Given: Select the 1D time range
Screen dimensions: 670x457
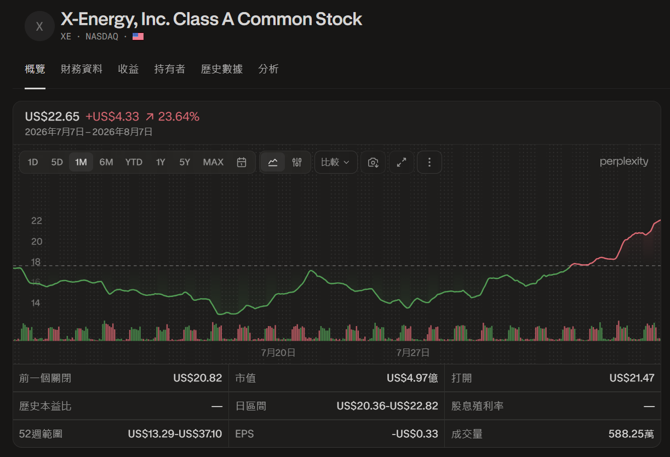Looking at the screenshot, I should [x=33, y=162].
